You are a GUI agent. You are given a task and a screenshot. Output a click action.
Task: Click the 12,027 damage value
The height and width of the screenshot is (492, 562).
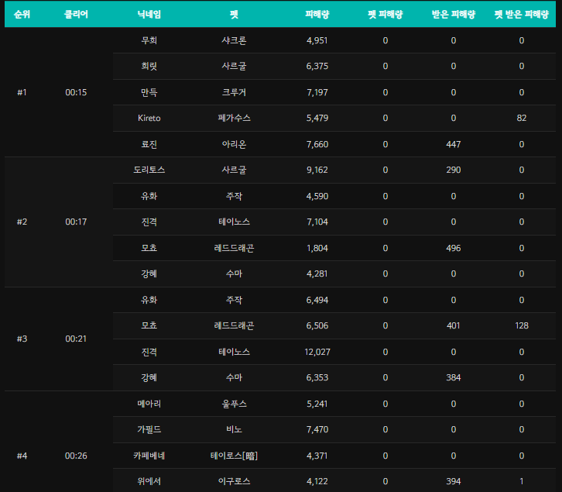pyautogui.click(x=317, y=352)
